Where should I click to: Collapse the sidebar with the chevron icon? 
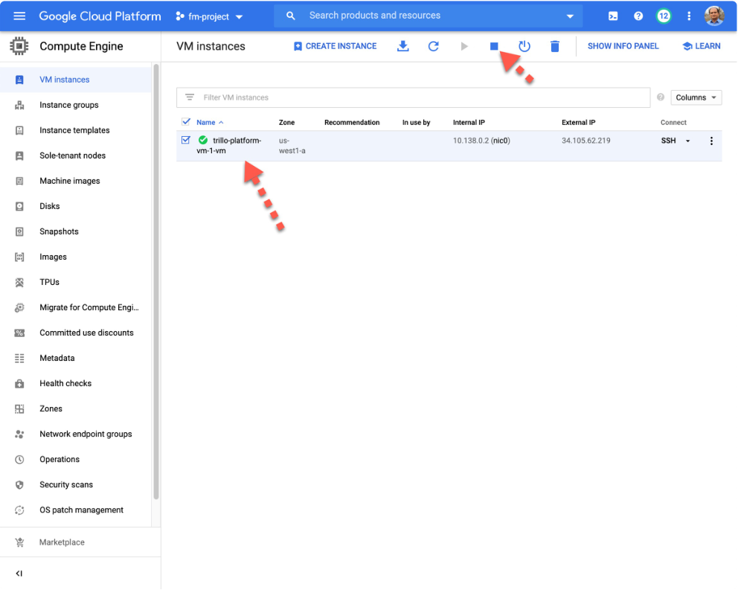pyautogui.click(x=19, y=574)
